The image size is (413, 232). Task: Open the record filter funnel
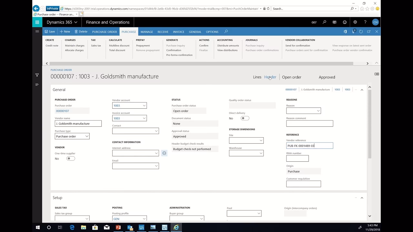37,75
